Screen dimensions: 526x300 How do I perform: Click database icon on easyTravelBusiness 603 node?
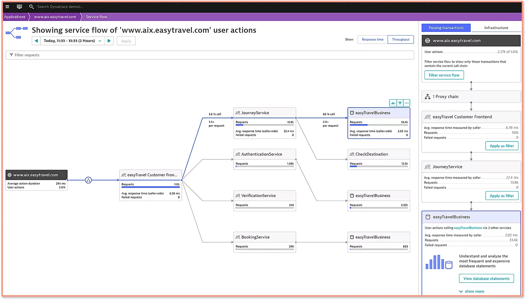click(x=352, y=237)
